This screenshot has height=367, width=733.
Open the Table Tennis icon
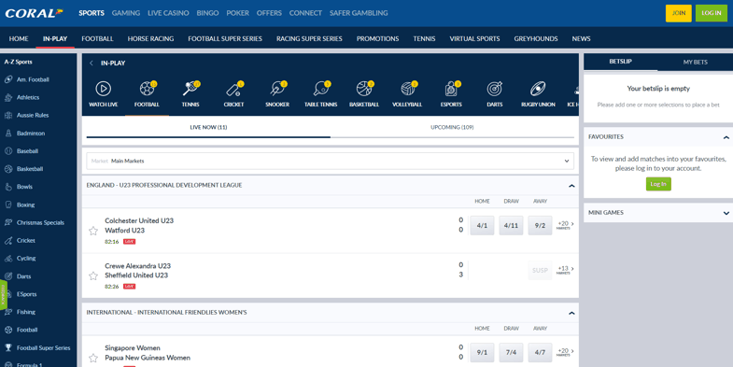320,89
